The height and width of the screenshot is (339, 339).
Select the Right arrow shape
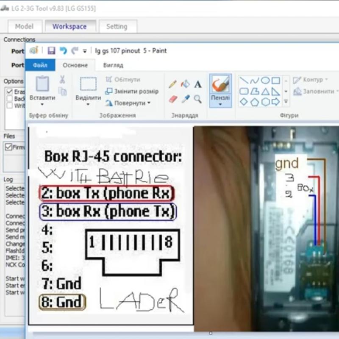coord(276,101)
